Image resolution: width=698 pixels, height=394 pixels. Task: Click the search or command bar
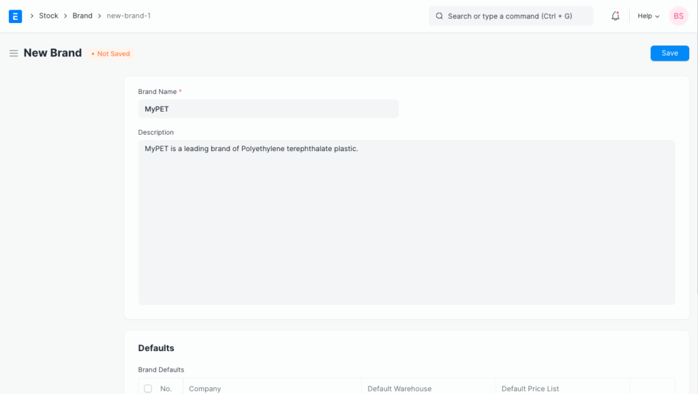(x=511, y=16)
